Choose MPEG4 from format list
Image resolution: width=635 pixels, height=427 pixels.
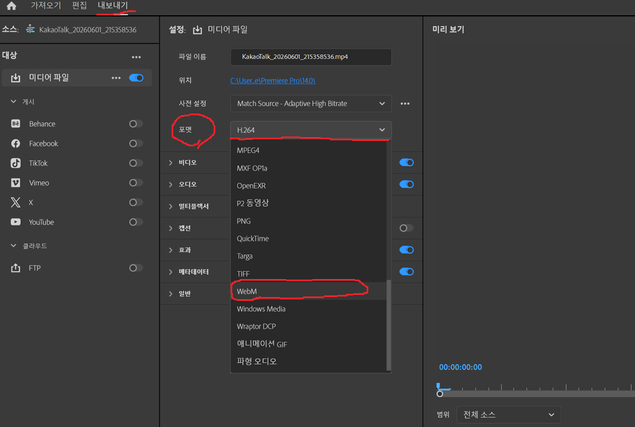coord(309,150)
